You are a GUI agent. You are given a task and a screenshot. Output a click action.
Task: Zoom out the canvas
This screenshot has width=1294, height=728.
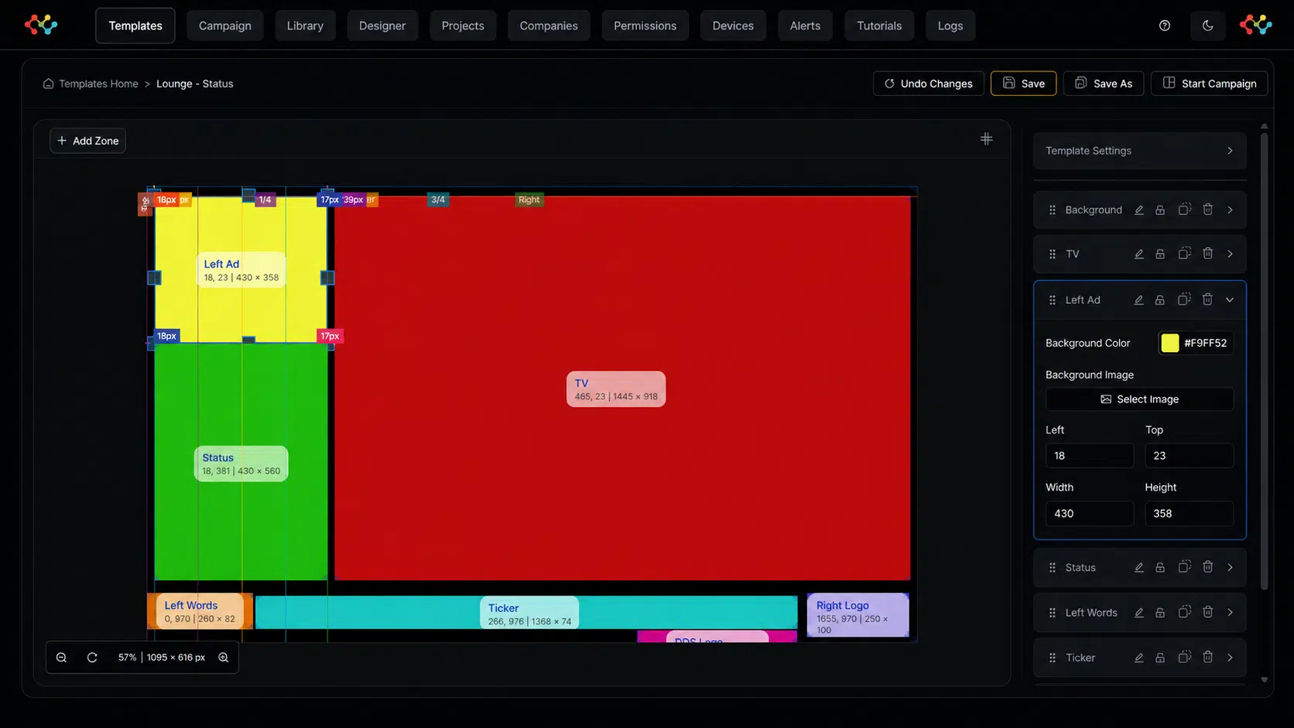(61, 658)
